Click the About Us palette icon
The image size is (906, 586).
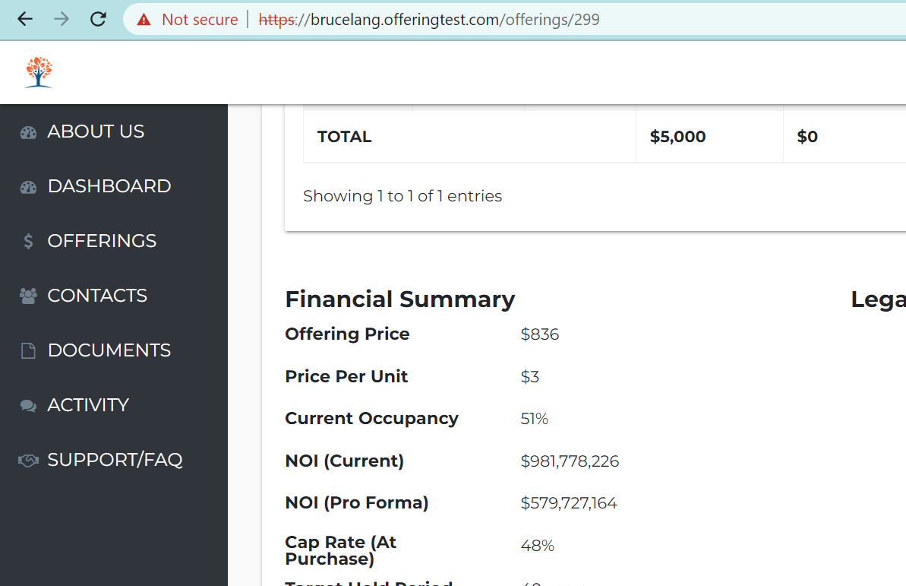tap(28, 132)
